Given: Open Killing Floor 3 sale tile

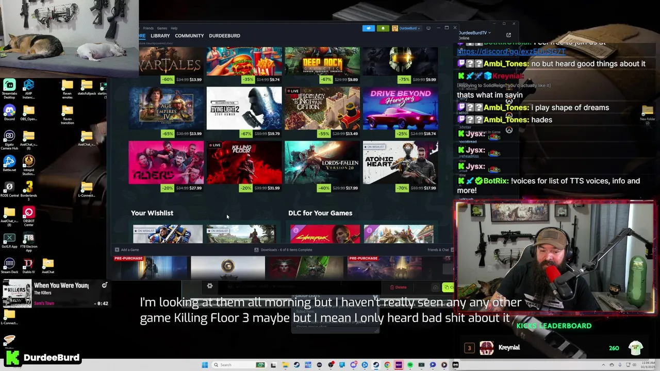Looking at the screenshot, I should pyautogui.click(x=244, y=166).
